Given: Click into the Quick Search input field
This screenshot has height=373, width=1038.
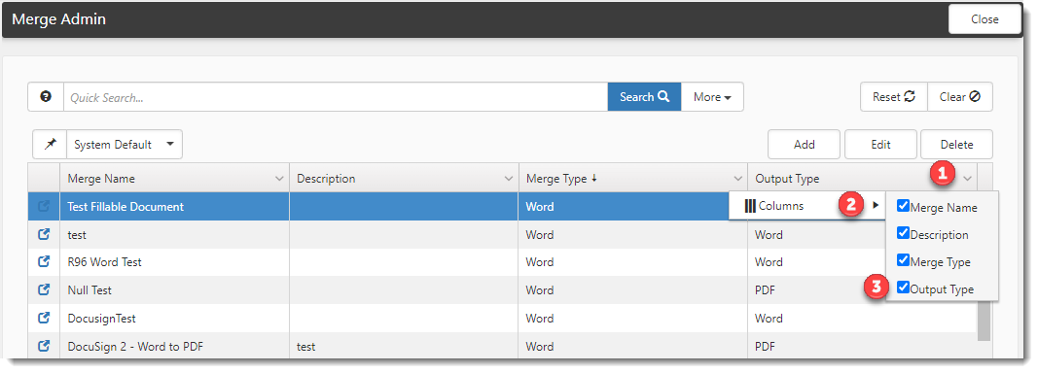Looking at the screenshot, I should coord(336,97).
